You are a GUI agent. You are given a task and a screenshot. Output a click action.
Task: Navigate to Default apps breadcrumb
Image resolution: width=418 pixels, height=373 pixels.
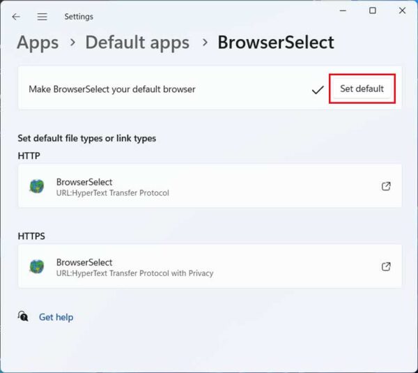click(x=137, y=43)
